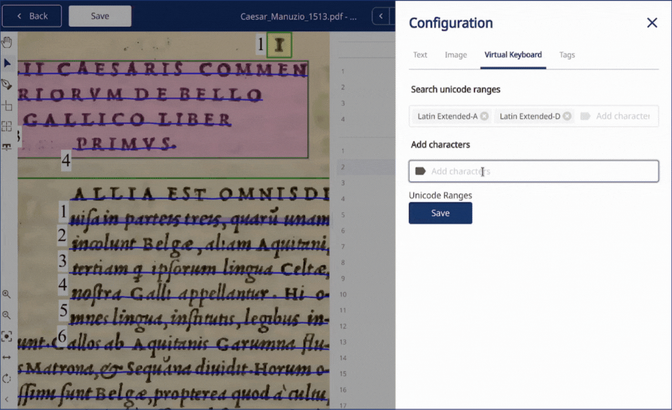Select the arrow pointer tool

7,64
